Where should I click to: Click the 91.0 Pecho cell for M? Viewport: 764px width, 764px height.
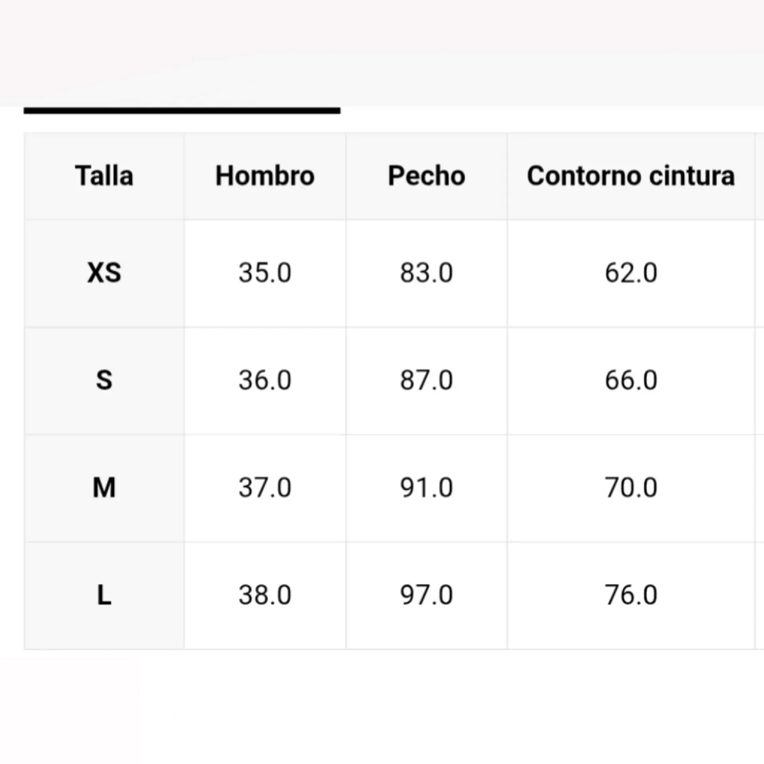[x=426, y=488]
